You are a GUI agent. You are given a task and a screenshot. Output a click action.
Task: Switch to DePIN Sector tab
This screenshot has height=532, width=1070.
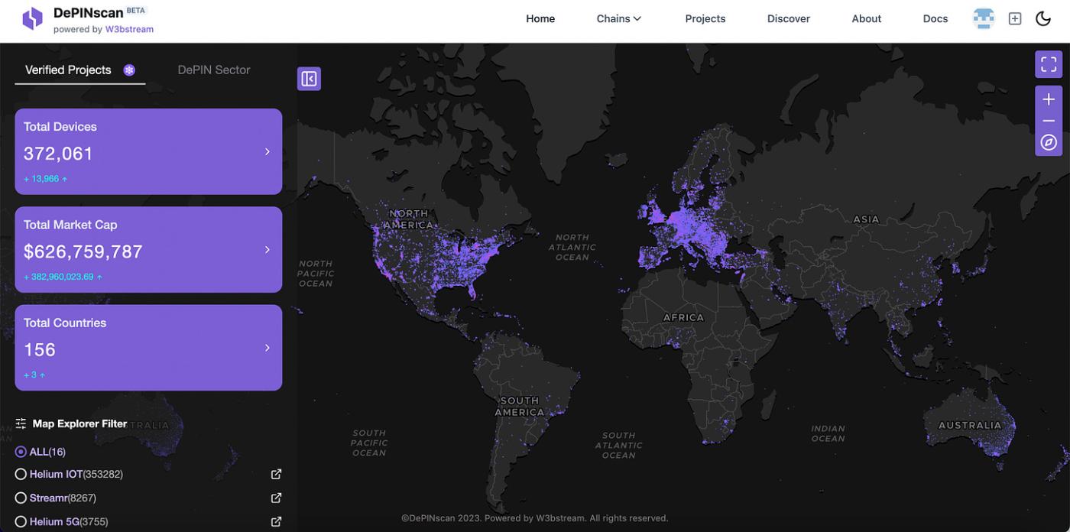tap(214, 70)
